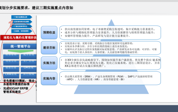Click the 预期收益 bullet text box

[110, 33]
